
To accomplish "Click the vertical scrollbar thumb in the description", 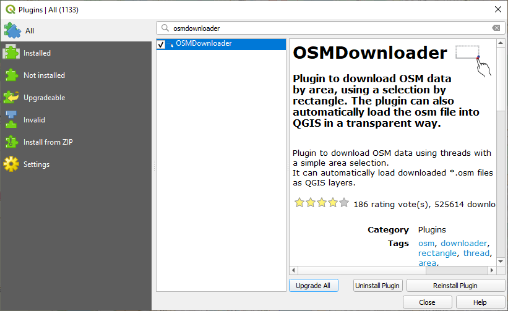I will pyautogui.click(x=501, y=79).
